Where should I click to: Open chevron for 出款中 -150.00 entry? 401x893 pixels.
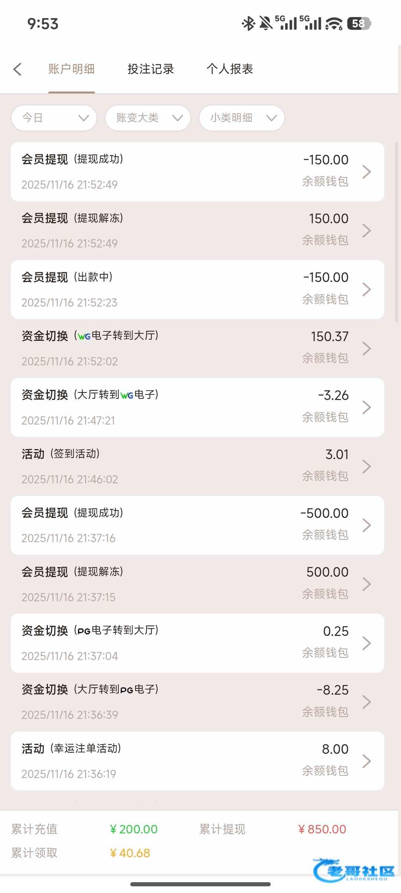pyautogui.click(x=366, y=289)
